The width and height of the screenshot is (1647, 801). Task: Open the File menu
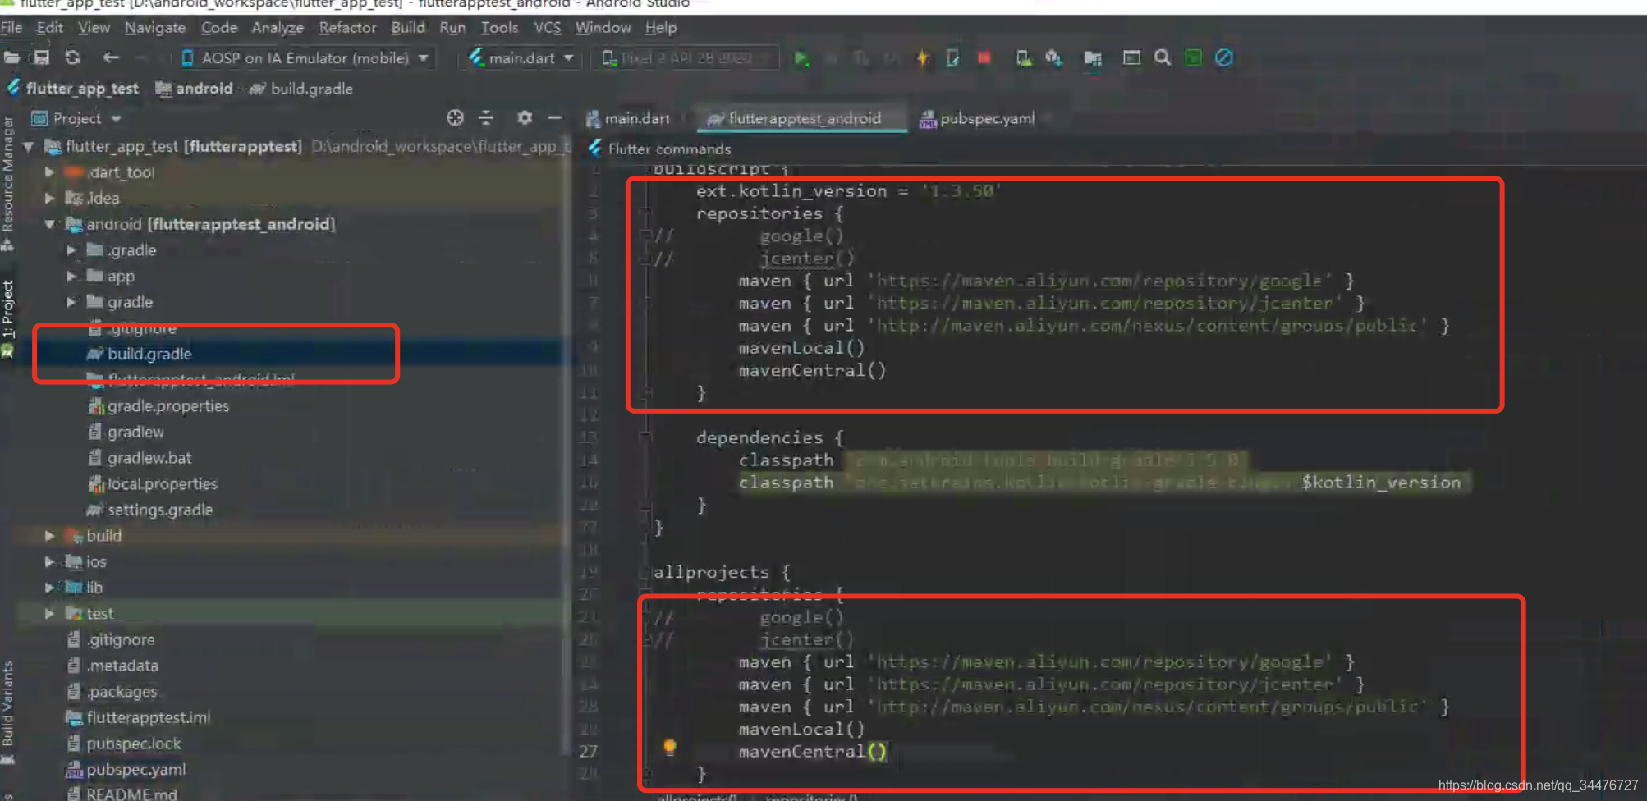coord(11,27)
